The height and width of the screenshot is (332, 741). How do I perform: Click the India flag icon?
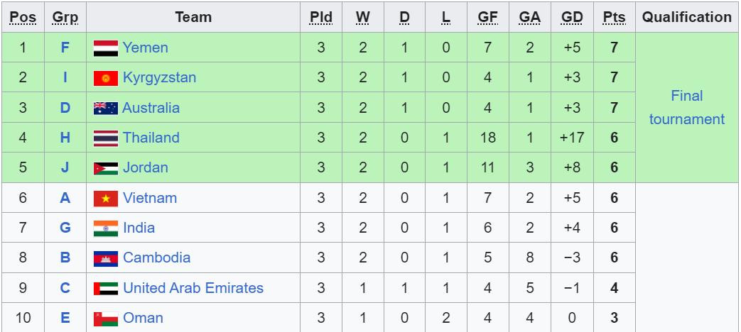(106, 228)
